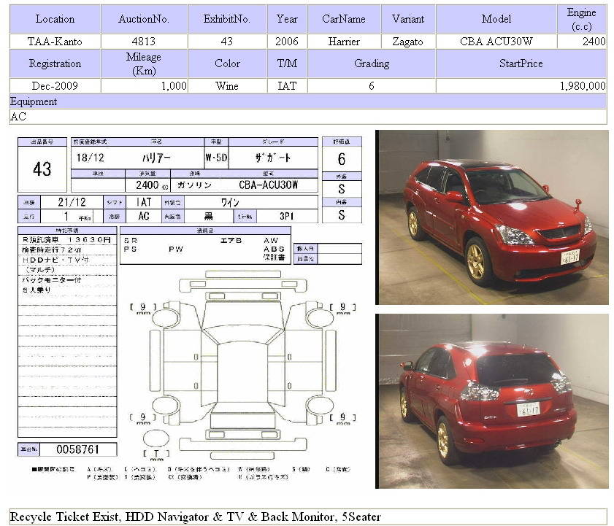Click 'CBA-ACU30W' text on the auction sheet
The width and height of the screenshot is (614, 526).
click(x=268, y=185)
